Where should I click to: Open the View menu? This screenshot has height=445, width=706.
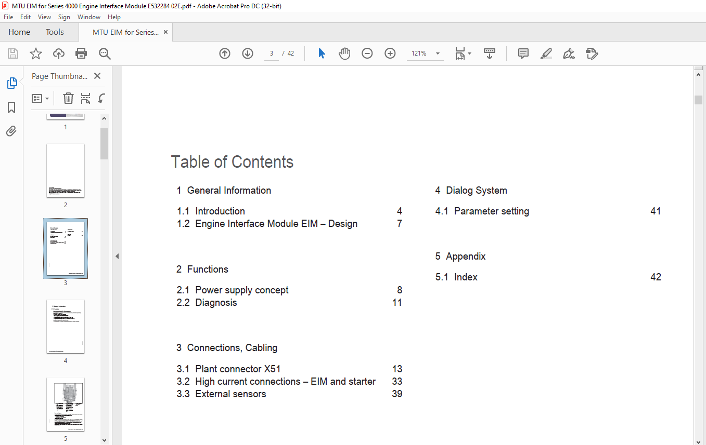(45, 17)
